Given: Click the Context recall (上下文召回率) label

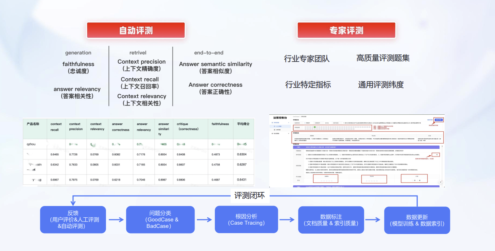Looking at the screenshot, I should coord(140,83).
